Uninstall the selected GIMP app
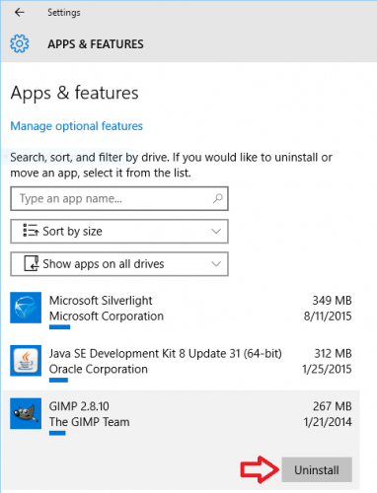 (x=317, y=470)
